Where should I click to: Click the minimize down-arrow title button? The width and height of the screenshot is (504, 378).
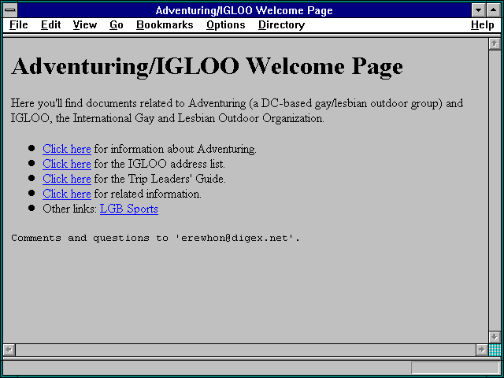coord(478,10)
